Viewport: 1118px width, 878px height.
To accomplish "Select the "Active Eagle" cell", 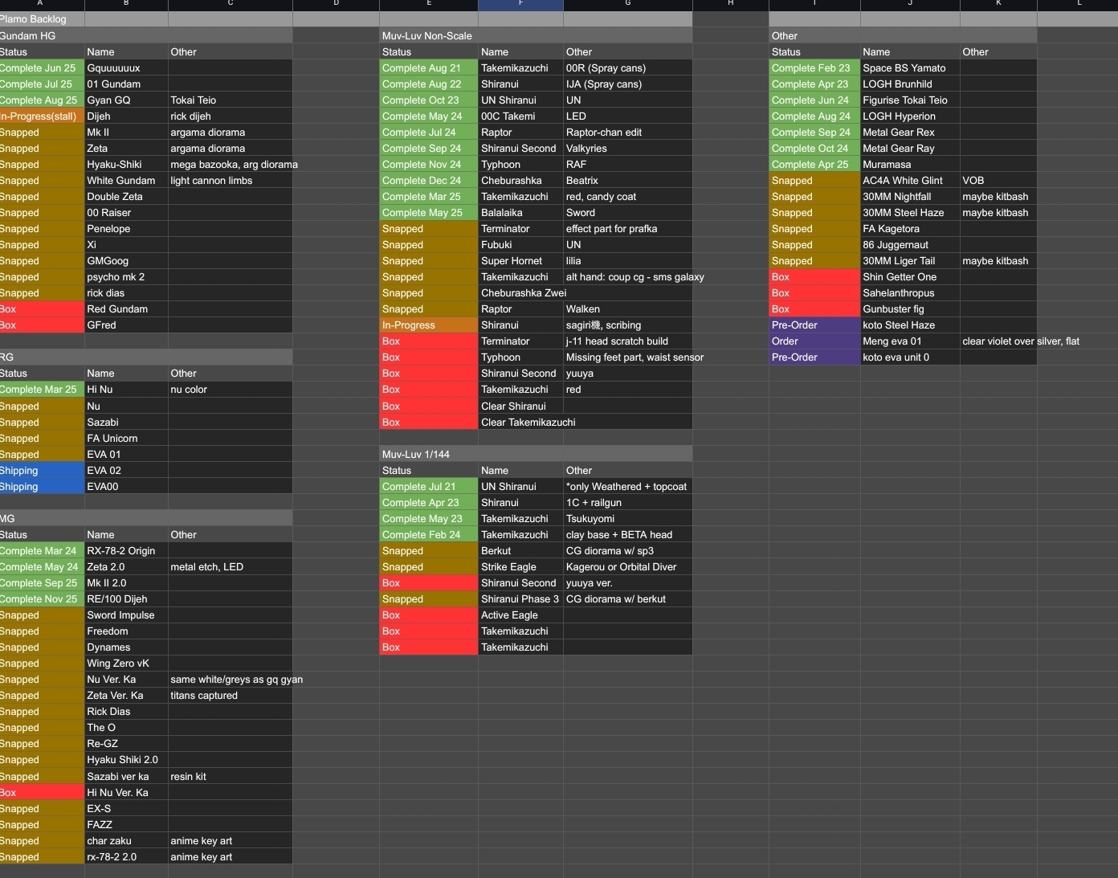I will (x=520, y=615).
